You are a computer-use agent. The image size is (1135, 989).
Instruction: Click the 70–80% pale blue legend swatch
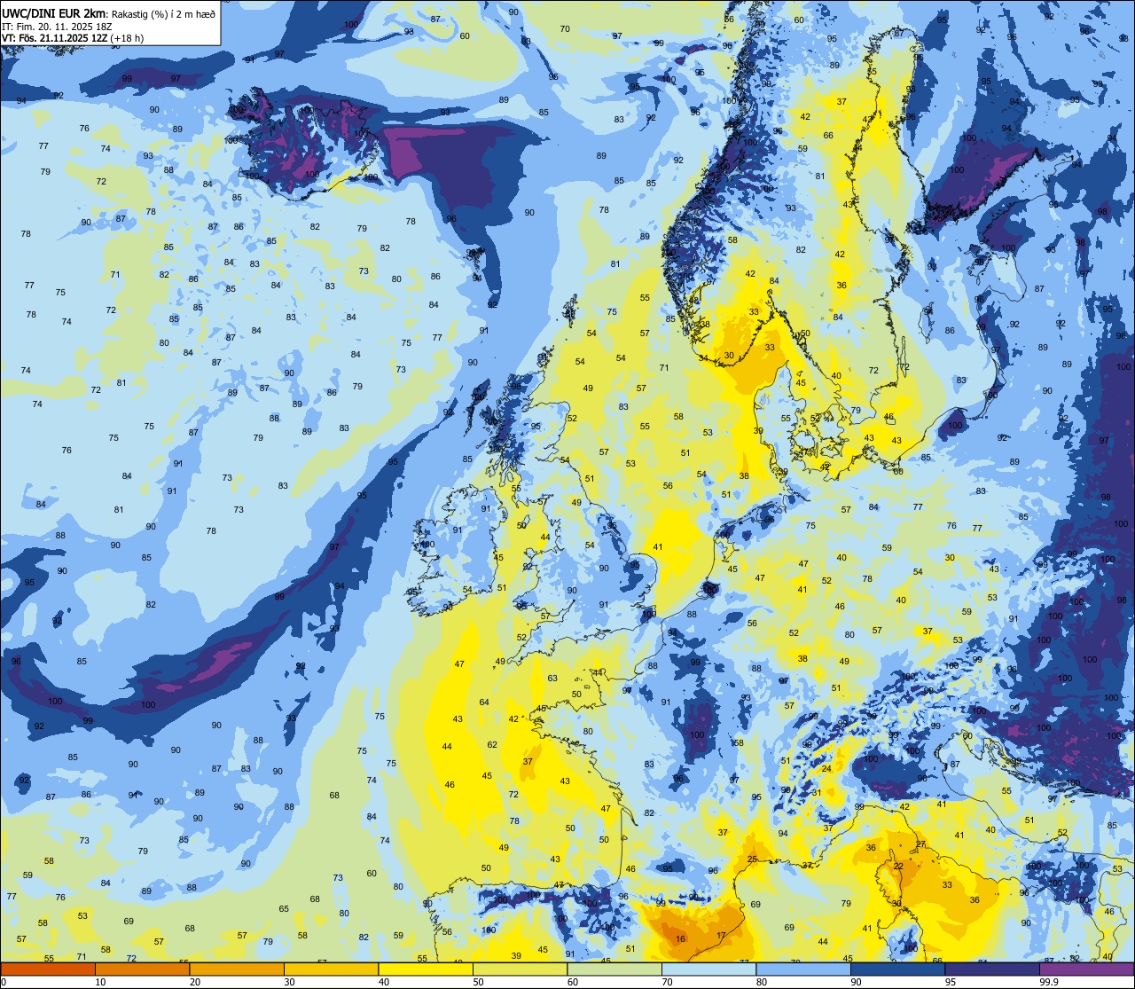708,969
